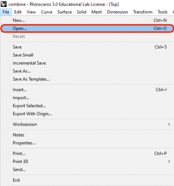
Task: Choose Export Selected...
Action: pyautogui.click(x=87, y=106)
